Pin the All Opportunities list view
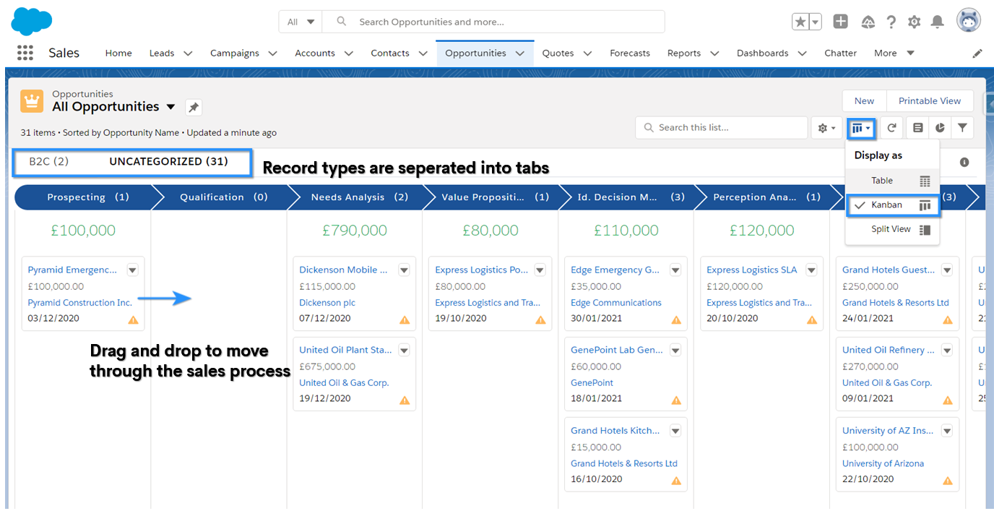The height and width of the screenshot is (511, 994). pos(194,108)
